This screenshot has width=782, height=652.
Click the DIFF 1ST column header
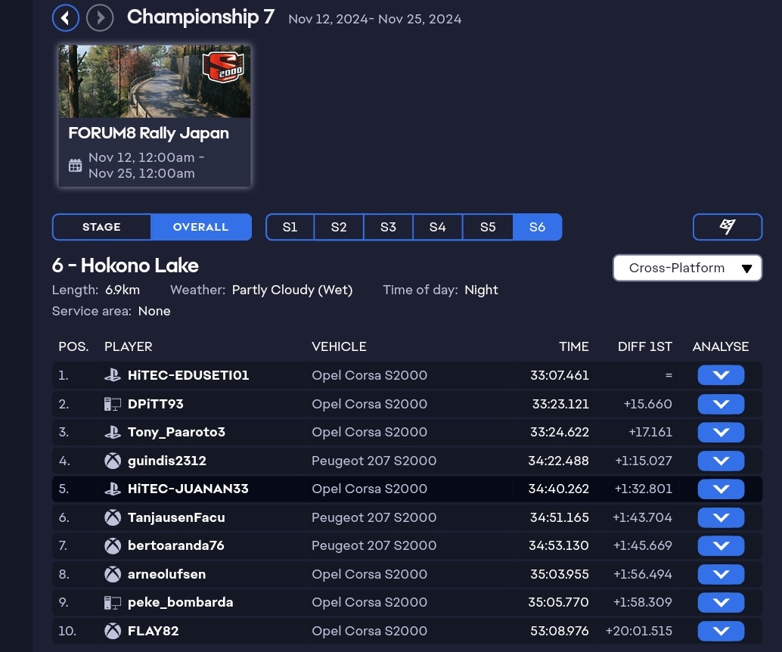(x=645, y=346)
